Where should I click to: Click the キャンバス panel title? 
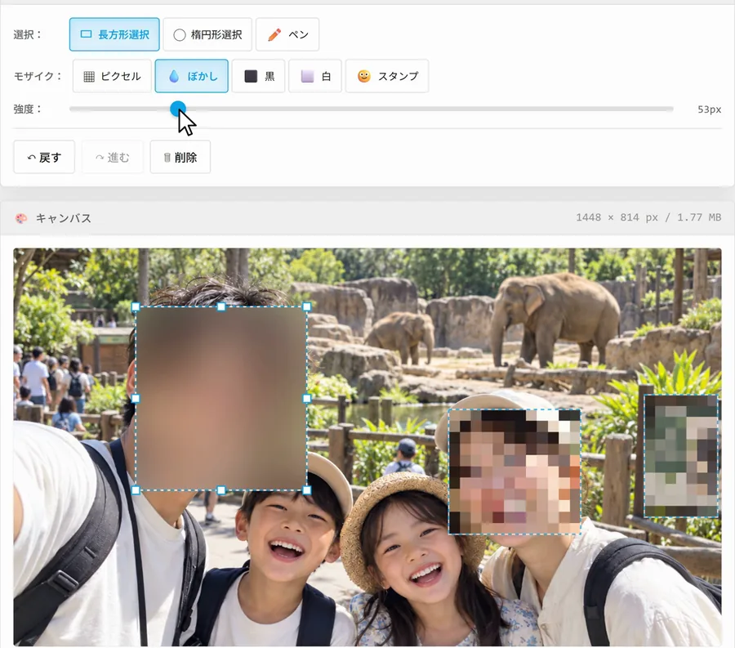tap(63, 218)
